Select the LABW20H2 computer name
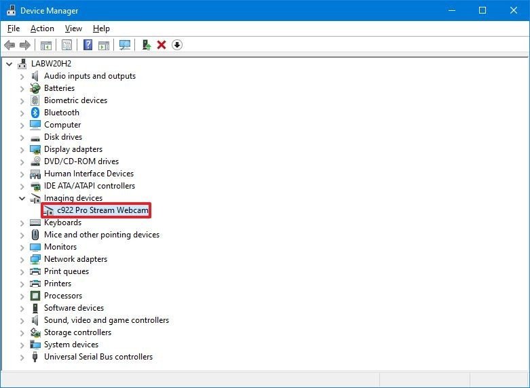The width and height of the screenshot is (530, 388). point(51,64)
